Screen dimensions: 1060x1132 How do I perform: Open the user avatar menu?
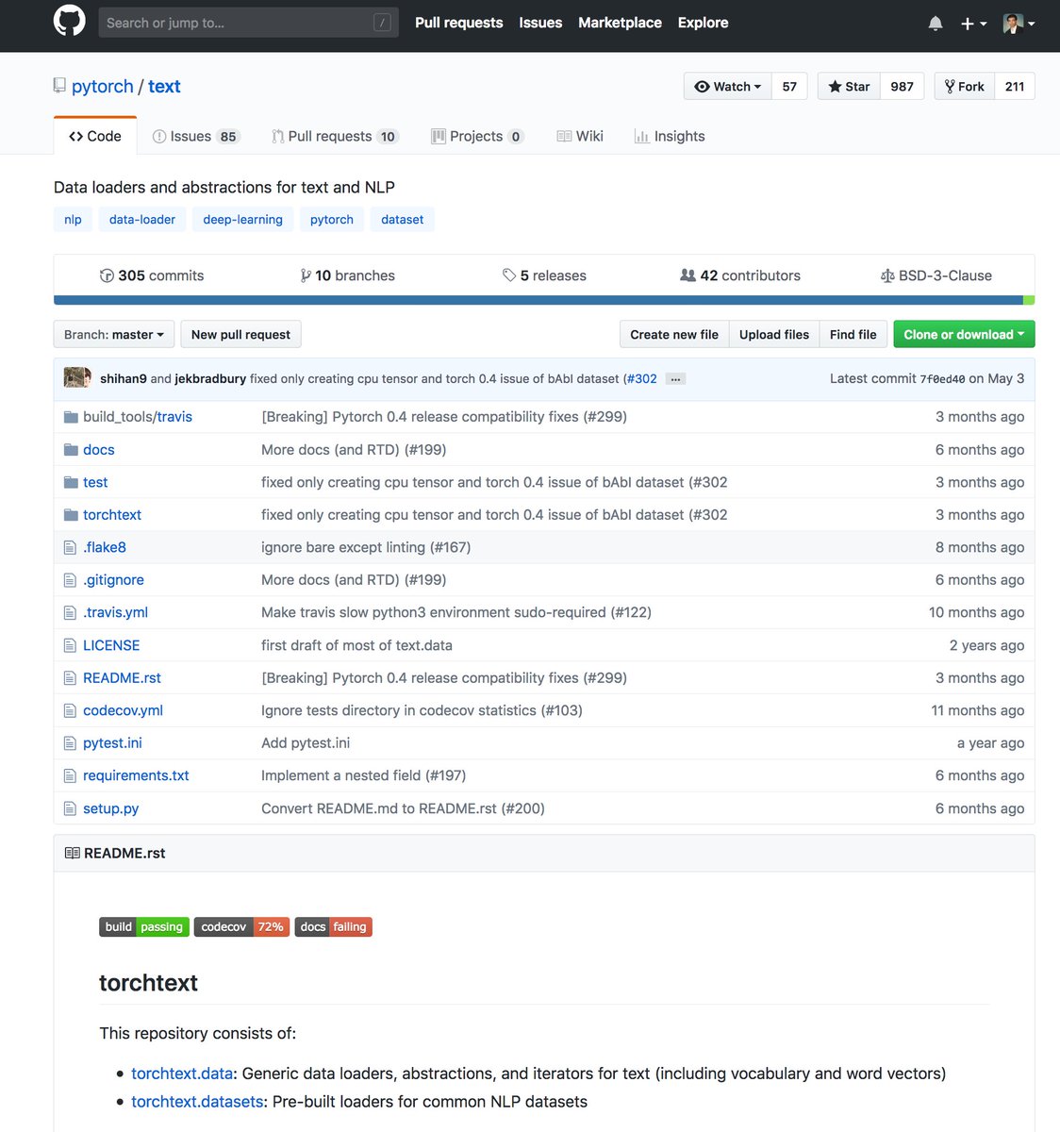click(1019, 24)
